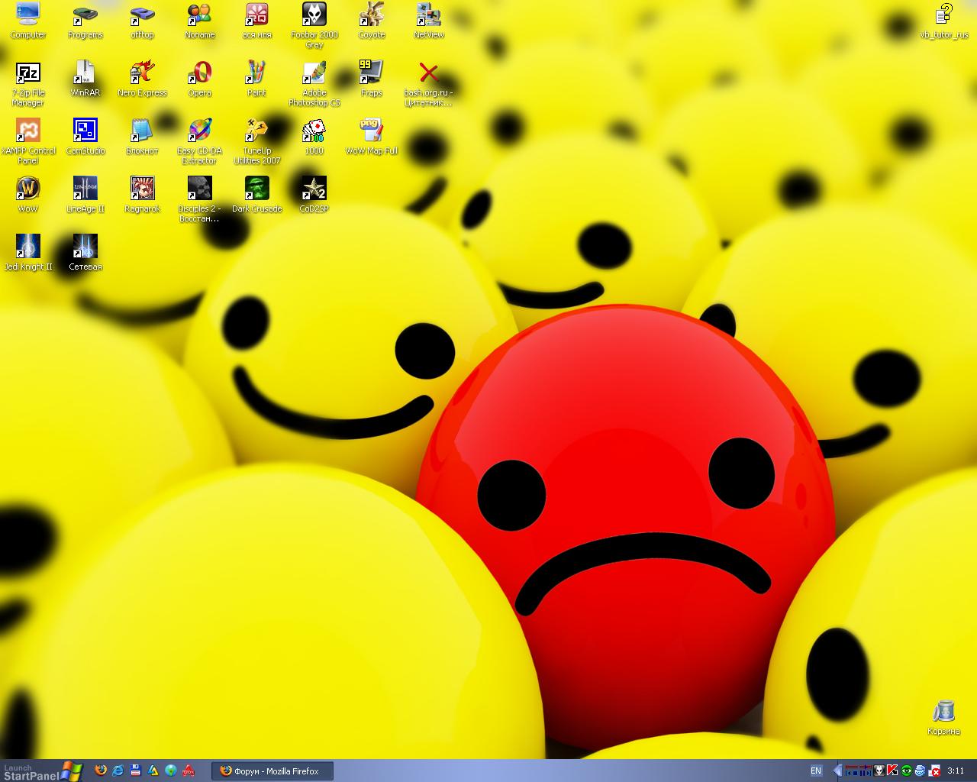Launch Foobar 2000 Gray from desktop

tap(314, 25)
